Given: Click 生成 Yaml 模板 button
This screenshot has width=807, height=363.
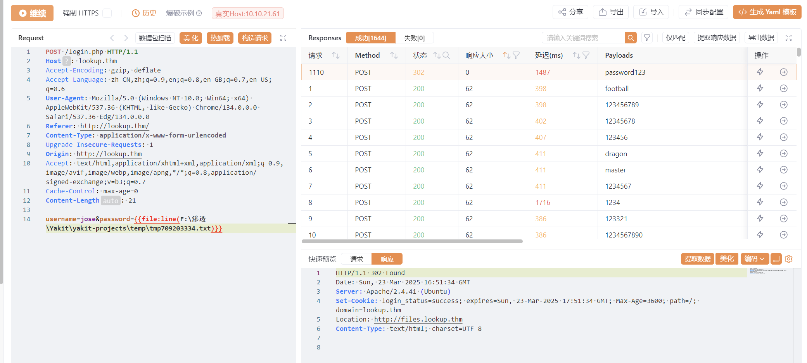Looking at the screenshot, I should coord(767,12).
